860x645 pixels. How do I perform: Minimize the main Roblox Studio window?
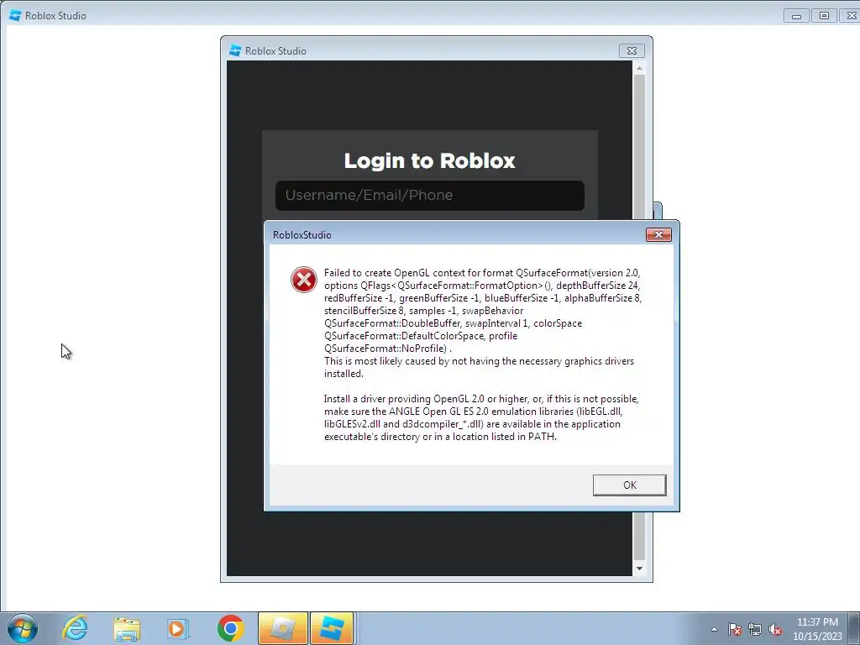click(x=796, y=16)
